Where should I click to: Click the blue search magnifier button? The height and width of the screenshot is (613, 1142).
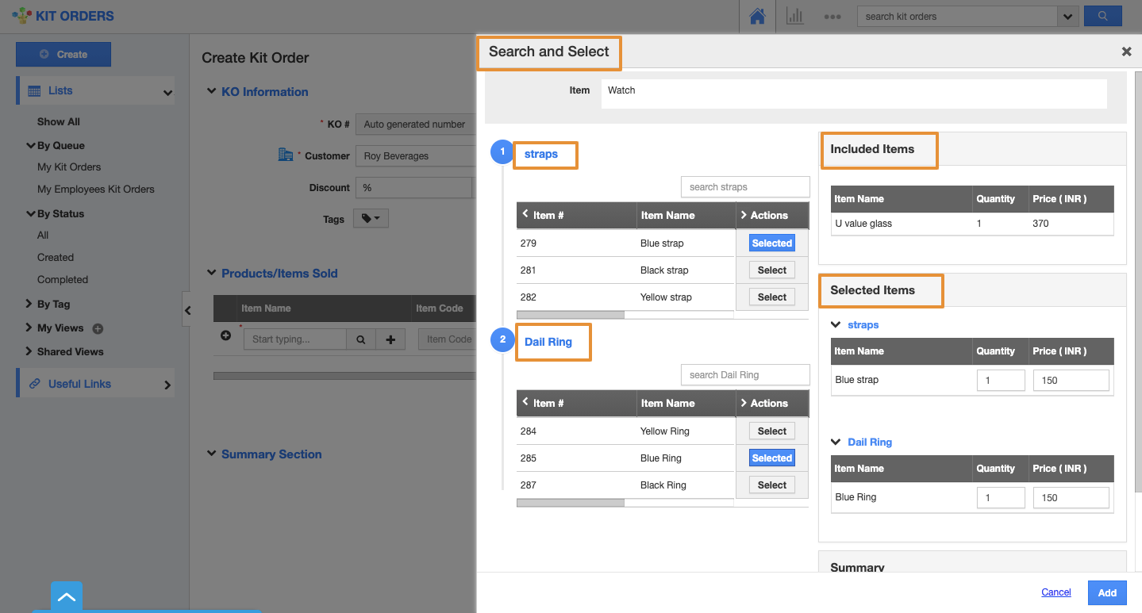click(1102, 16)
